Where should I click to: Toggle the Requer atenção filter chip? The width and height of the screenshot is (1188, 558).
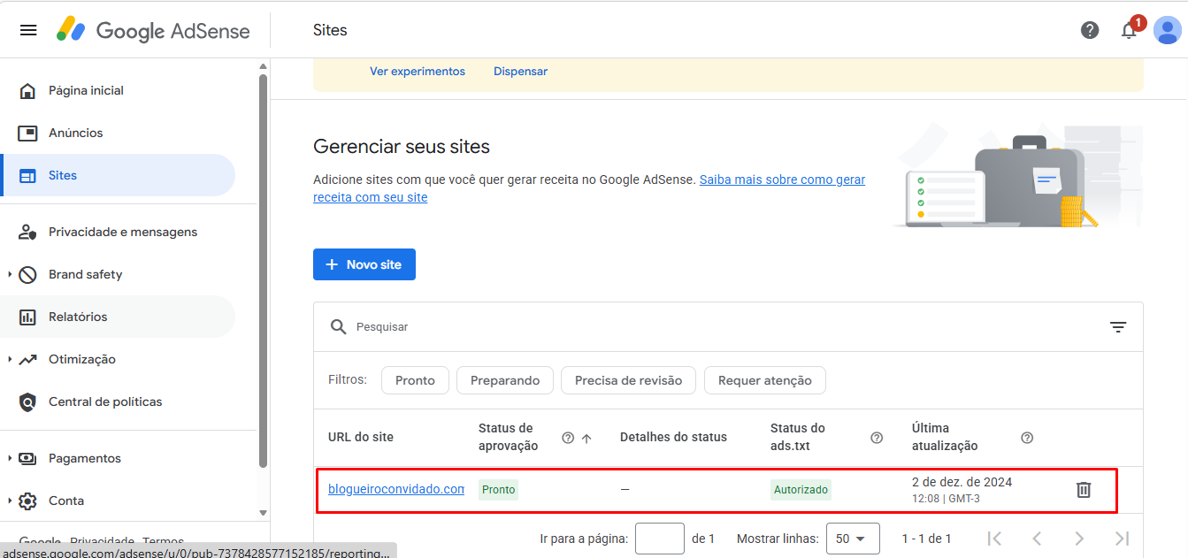764,380
